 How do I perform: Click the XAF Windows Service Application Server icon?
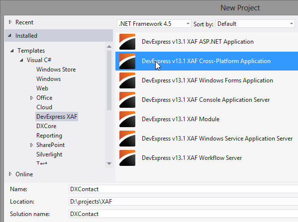click(x=127, y=139)
